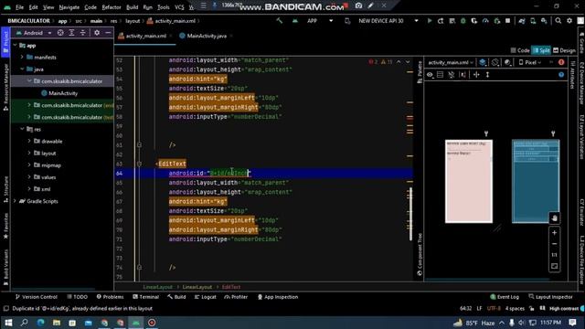Screen dimensions: 585x329
Task: Click the Make Project hammer icon
Action: 279,21
